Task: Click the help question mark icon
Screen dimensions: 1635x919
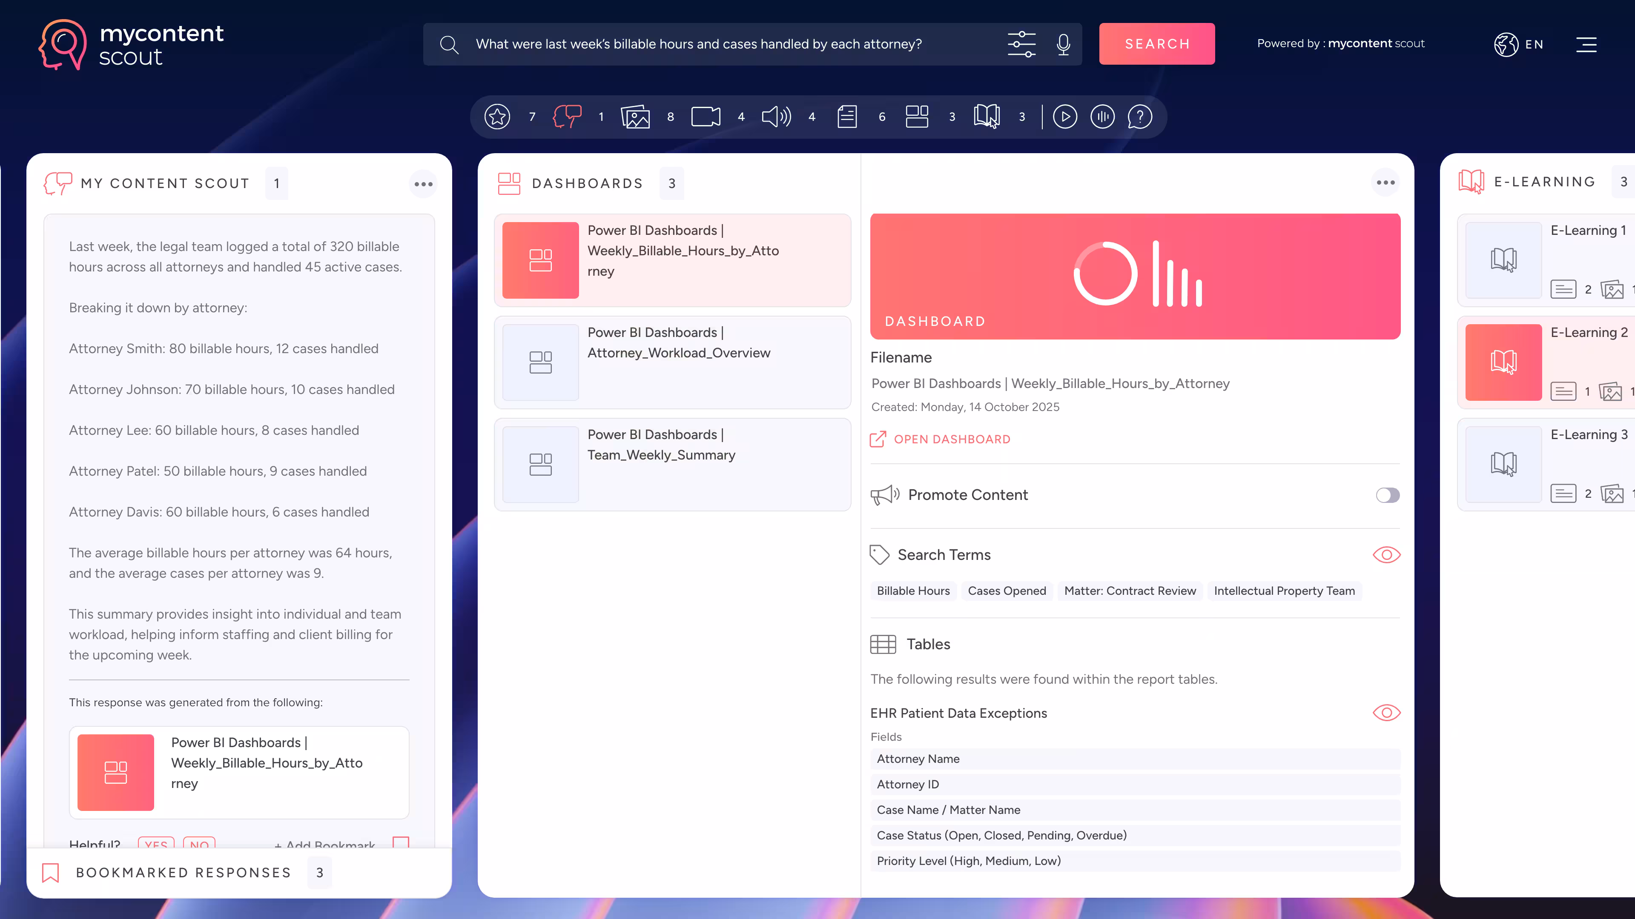Action: pos(1140,117)
